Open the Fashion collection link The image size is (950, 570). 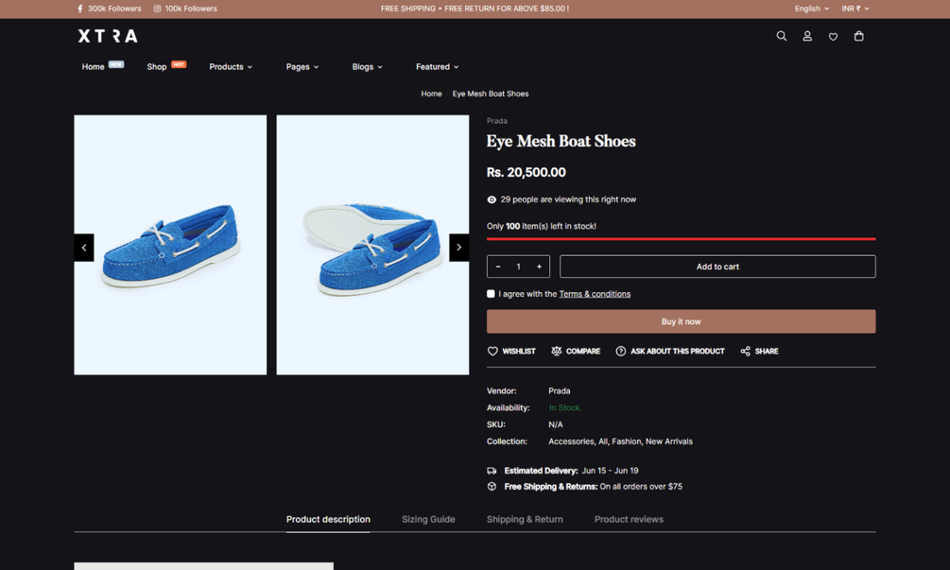(626, 441)
